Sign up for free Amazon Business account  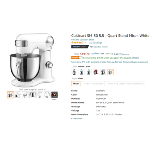pos(128,62)
